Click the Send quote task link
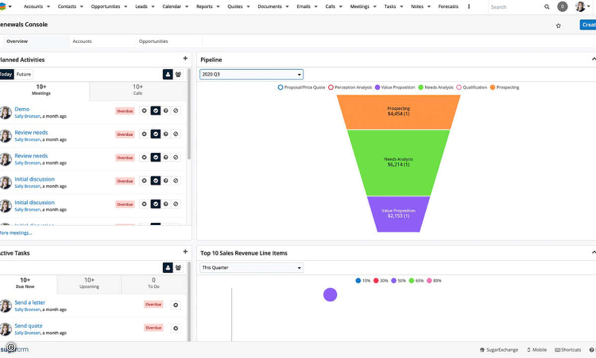 [x=28, y=326]
